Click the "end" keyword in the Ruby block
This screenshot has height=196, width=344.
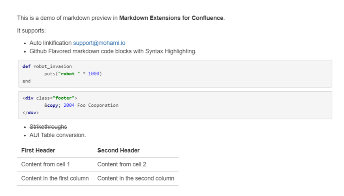[x=26, y=81]
